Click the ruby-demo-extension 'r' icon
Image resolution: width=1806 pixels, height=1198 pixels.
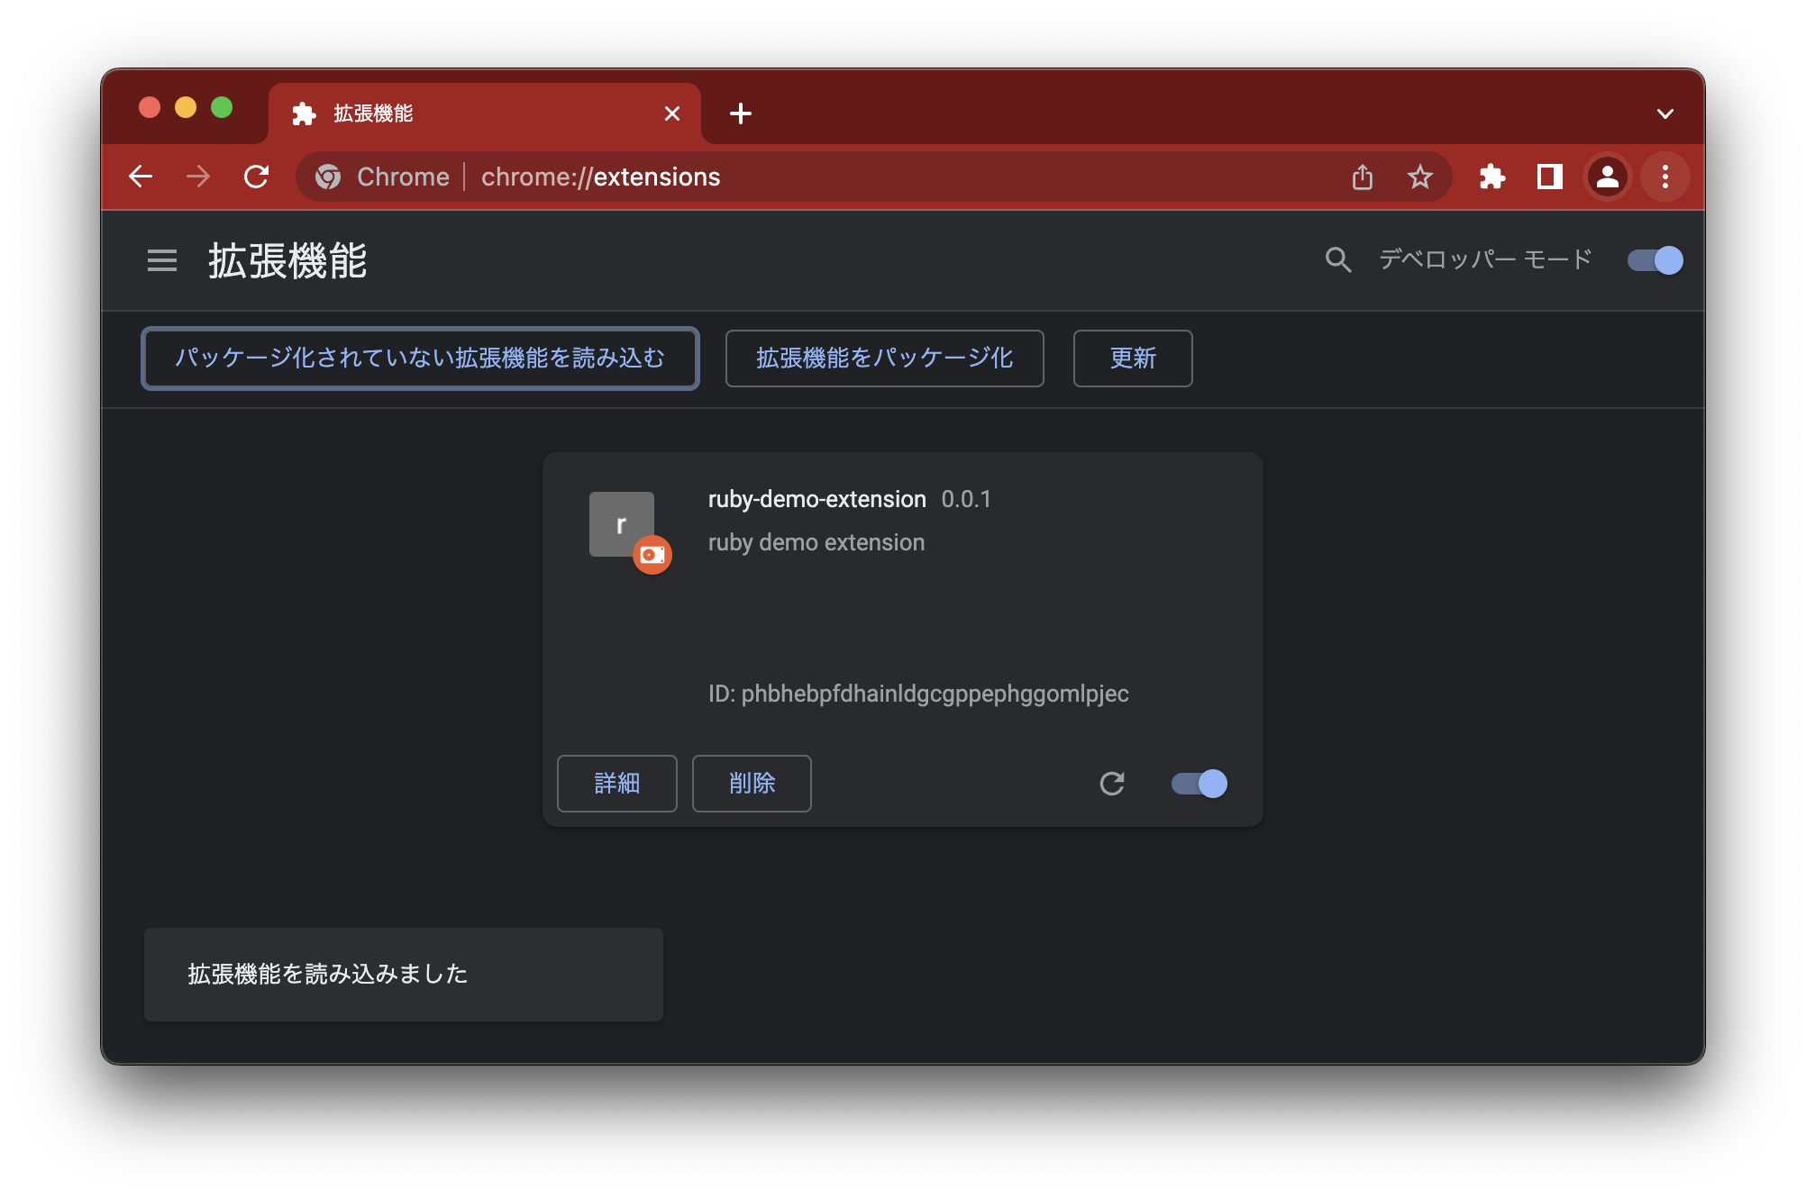click(x=621, y=523)
